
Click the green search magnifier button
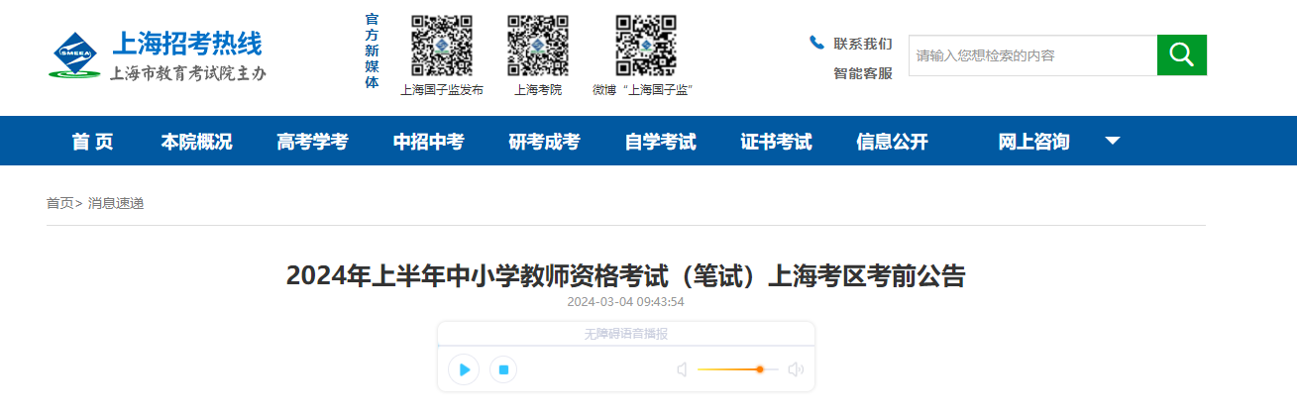click(1181, 55)
